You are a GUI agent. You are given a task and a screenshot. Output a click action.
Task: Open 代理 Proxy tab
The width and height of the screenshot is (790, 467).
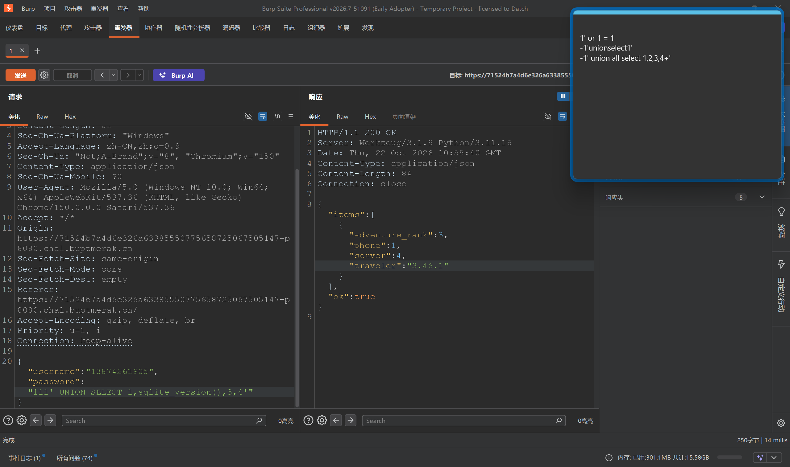point(66,28)
